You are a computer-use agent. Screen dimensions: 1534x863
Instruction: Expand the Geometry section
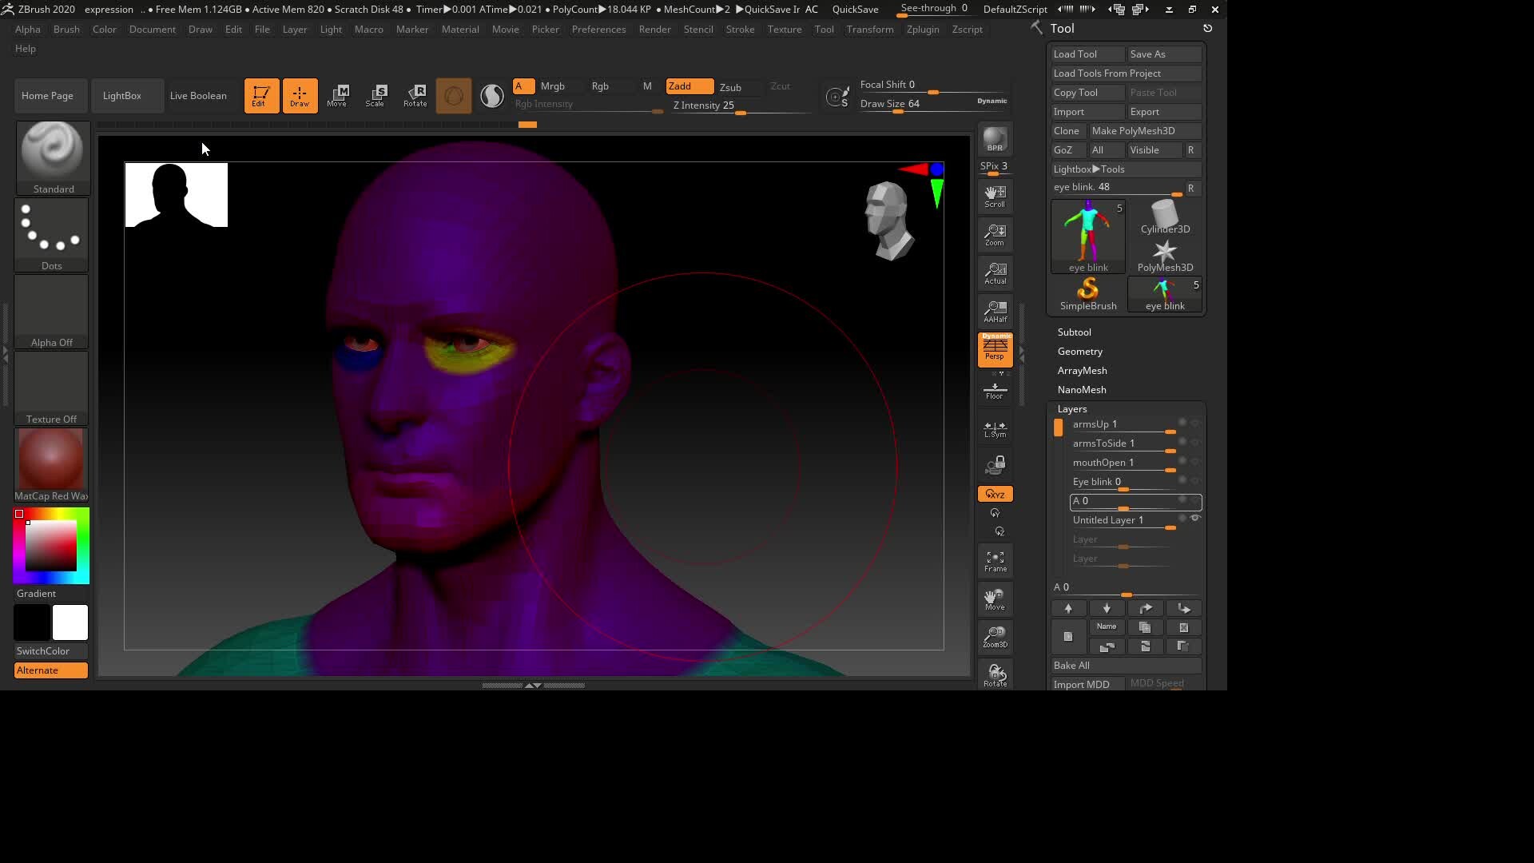point(1079,352)
